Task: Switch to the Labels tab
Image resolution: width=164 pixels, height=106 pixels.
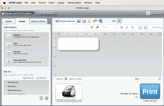Action: pyautogui.click(x=8, y=21)
